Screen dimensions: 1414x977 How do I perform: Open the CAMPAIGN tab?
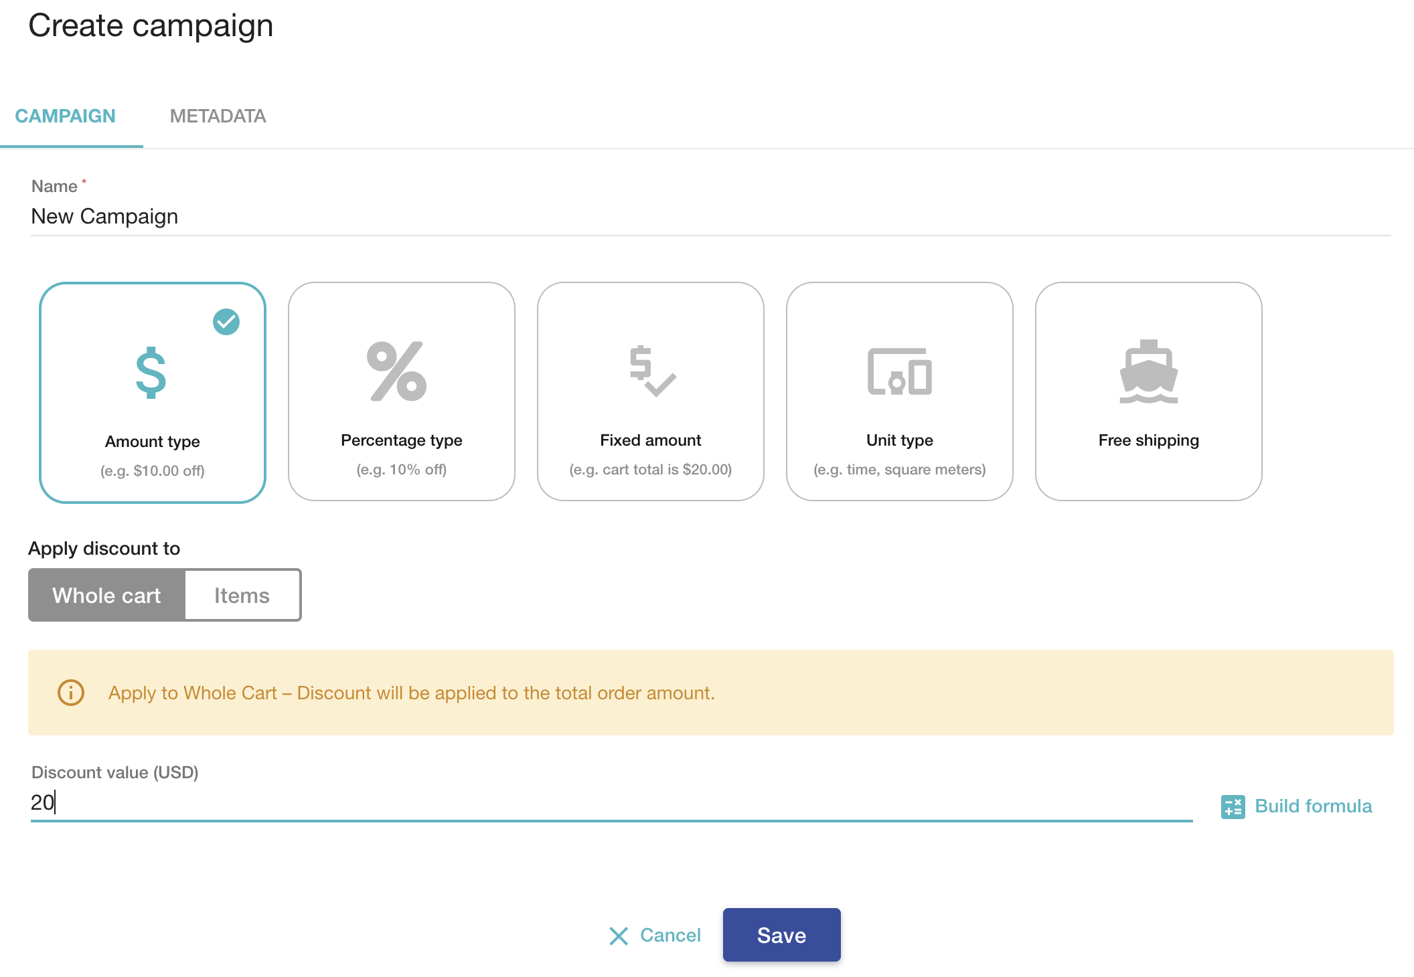pyautogui.click(x=66, y=116)
